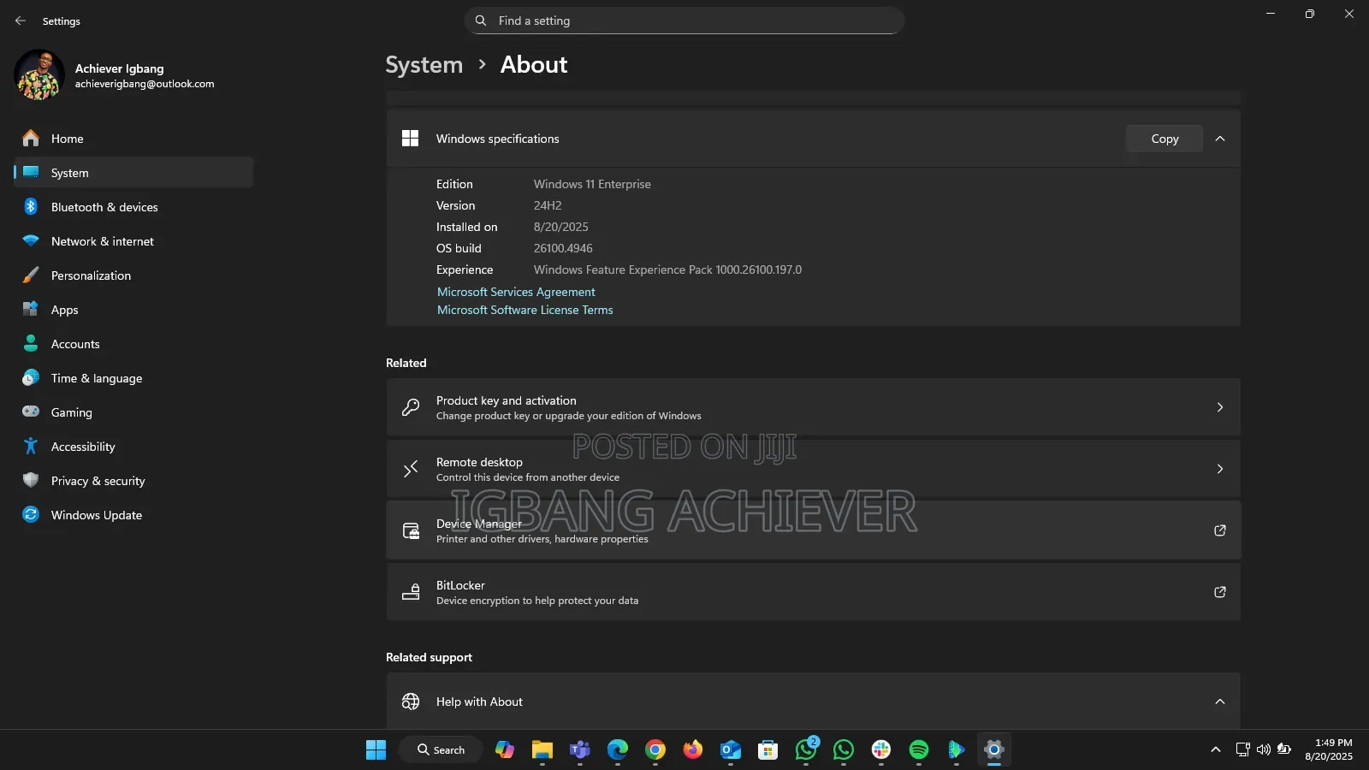Click the OS build value "26100.4946"
This screenshot has width=1369, height=770.
click(x=563, y=248)
